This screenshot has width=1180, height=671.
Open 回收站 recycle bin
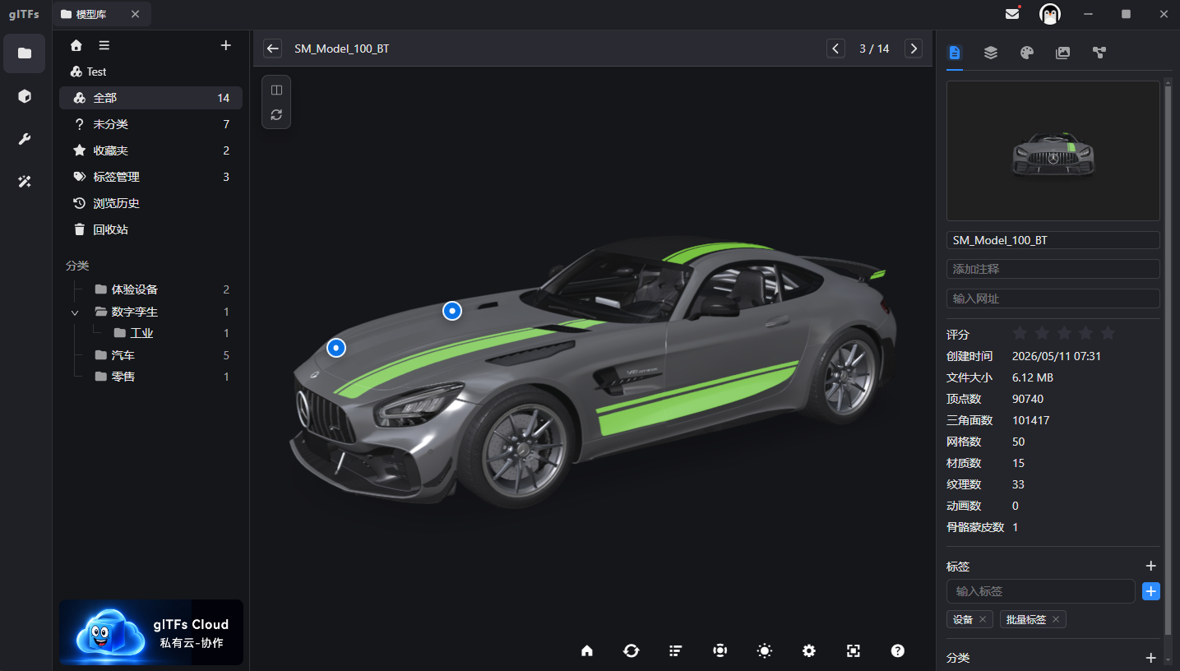150,229
